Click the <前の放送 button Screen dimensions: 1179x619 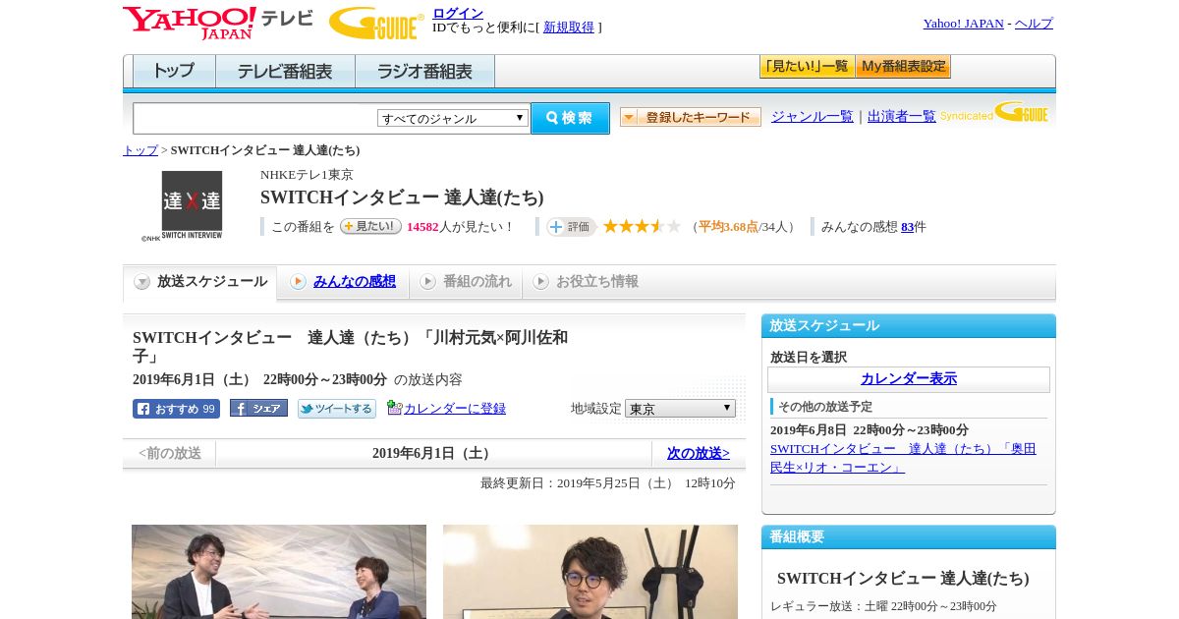170,453
